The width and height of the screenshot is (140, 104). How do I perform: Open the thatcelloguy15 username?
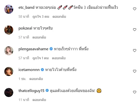click(31, 91)
